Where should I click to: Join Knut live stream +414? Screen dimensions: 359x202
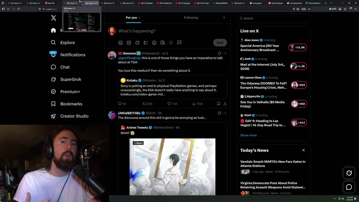[299, 123]
